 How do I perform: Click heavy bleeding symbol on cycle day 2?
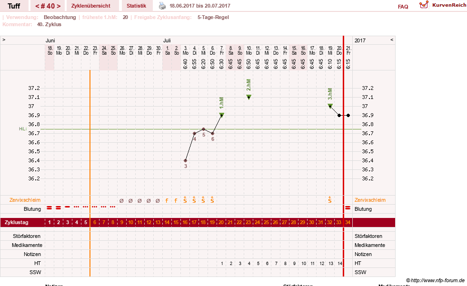(59, 208)
